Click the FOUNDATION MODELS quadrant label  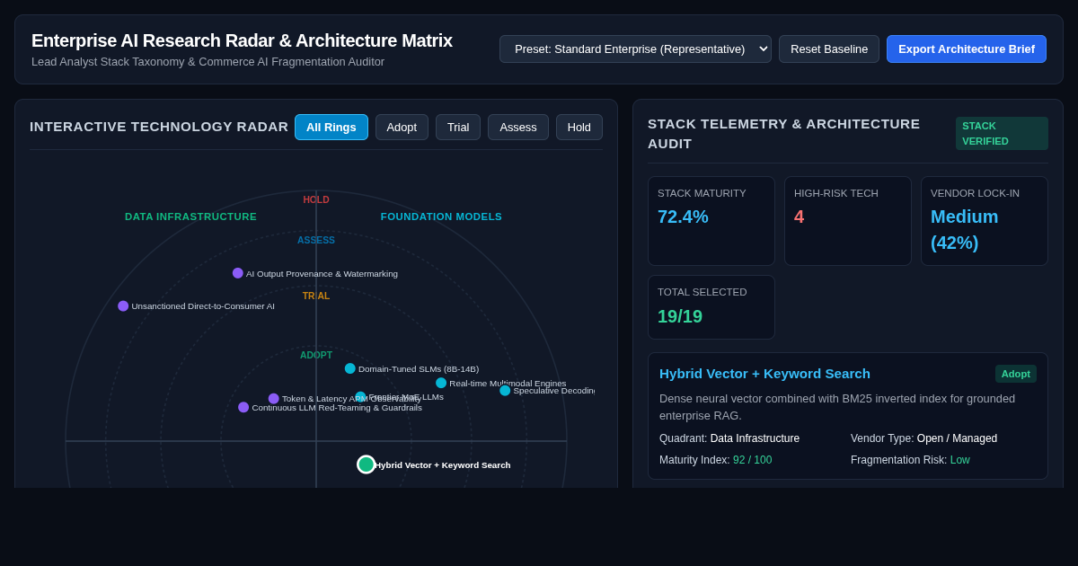(x=441, y=217)
